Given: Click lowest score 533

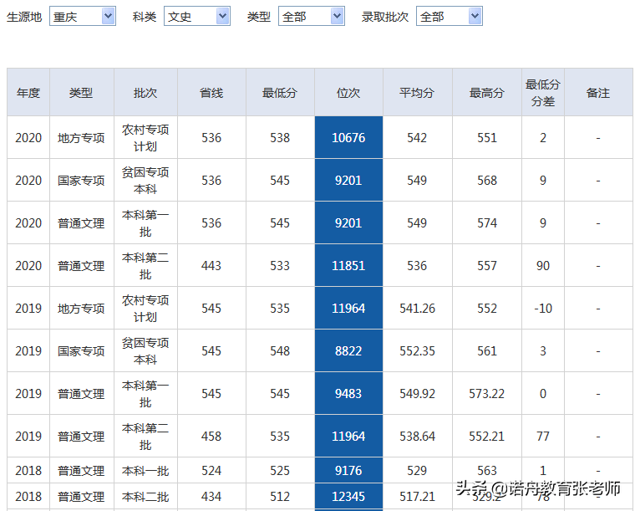Looking at the screenshot, I should point(280,266).
